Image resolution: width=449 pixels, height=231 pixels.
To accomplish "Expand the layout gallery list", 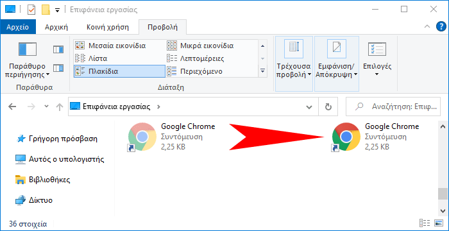I will click(262, 71).
